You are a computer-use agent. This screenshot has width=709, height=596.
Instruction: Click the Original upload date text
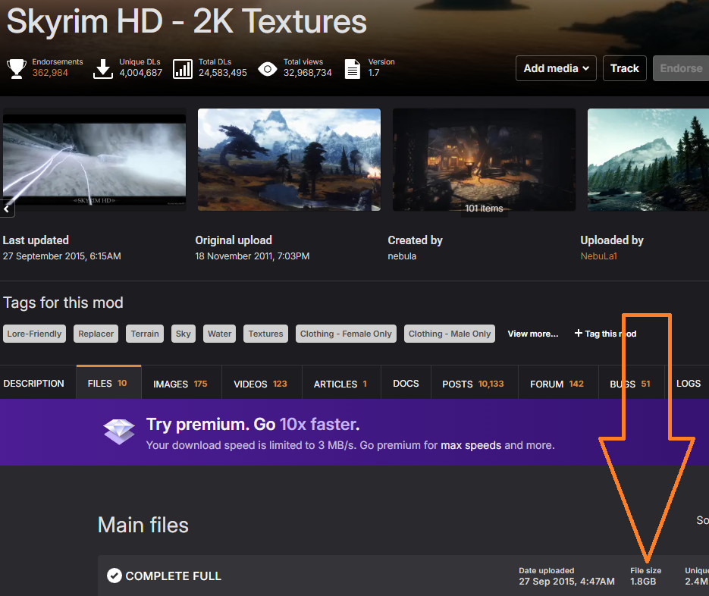pos(253,256)
